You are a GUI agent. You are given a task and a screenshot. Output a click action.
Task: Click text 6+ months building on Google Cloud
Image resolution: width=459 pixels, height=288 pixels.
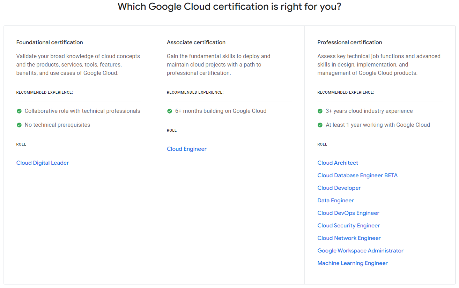221,111
